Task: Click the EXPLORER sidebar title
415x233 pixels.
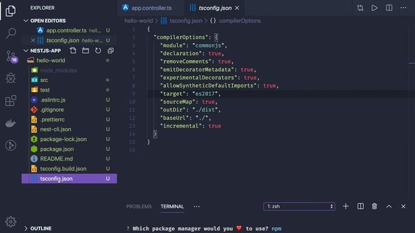Action: click(x=42, y=8)
